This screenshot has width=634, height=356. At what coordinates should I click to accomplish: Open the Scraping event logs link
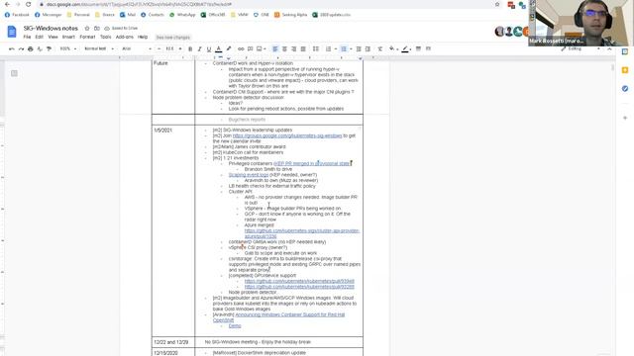point(249,175)
